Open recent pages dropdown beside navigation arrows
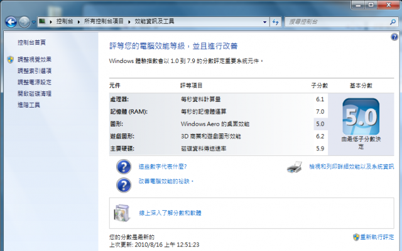 coord(33,22)
